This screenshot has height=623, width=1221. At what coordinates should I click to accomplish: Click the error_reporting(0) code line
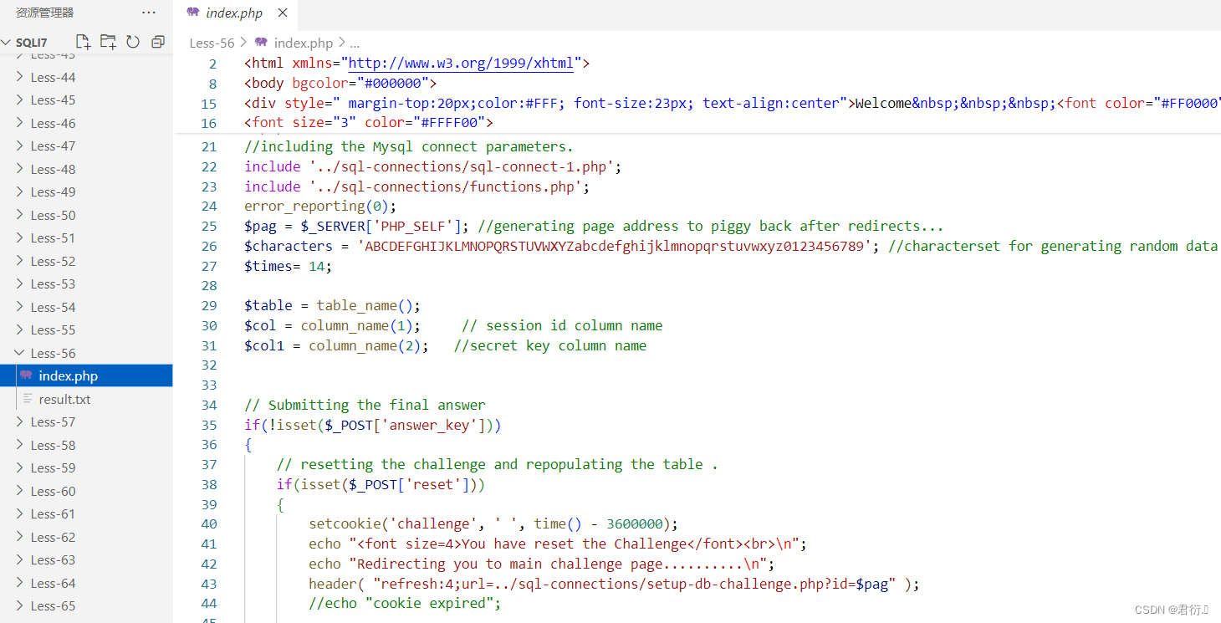coord(320,206)
